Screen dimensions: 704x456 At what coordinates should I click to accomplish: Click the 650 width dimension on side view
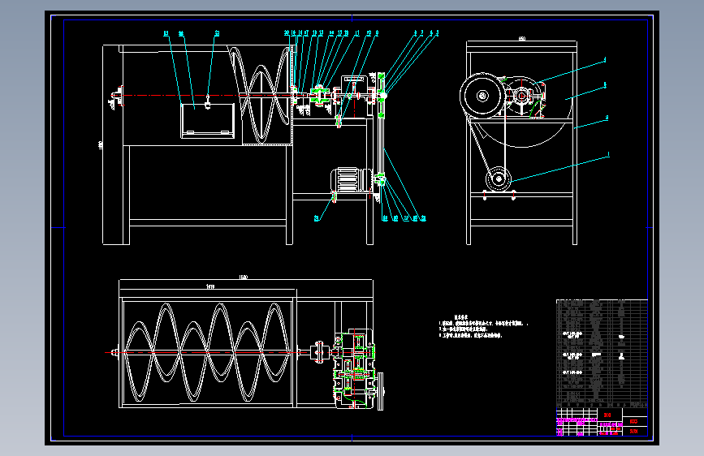pyautogui.click(x=522, y=39)
